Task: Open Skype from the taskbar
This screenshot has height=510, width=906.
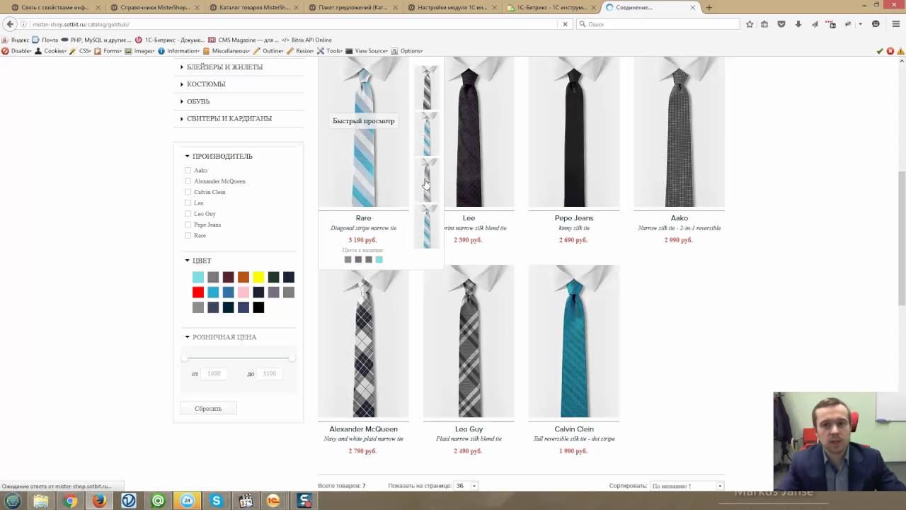Action: tap(216, 501)
